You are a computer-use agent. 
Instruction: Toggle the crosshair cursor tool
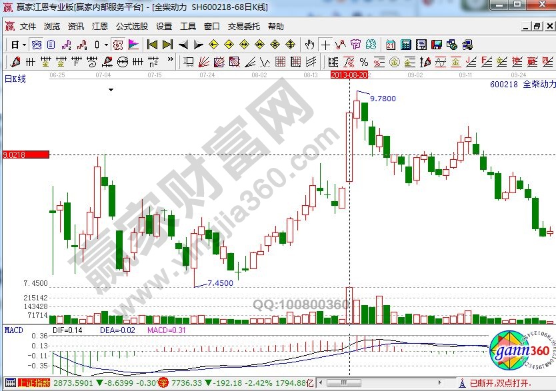coord(325,45)
